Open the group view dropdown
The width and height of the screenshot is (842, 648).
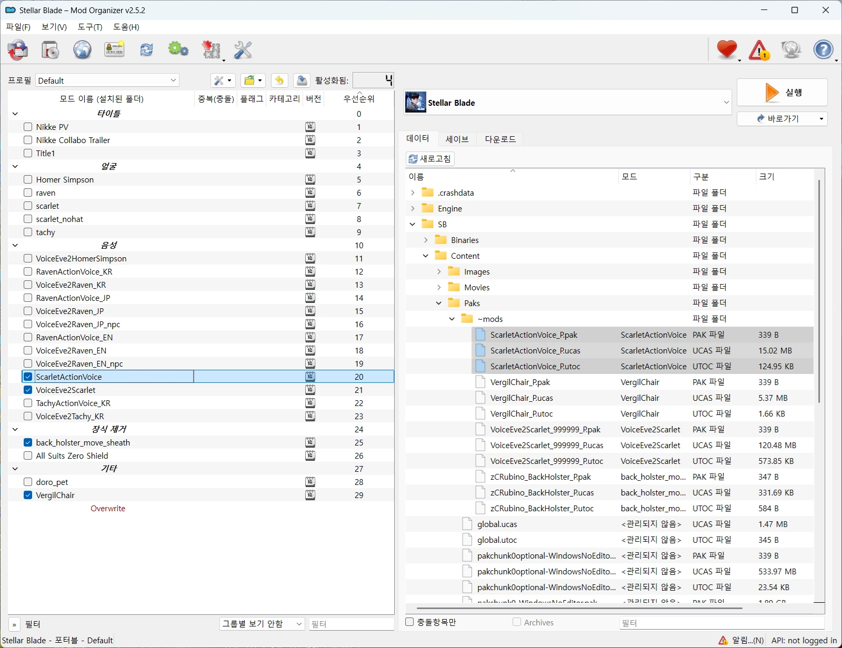262,624
